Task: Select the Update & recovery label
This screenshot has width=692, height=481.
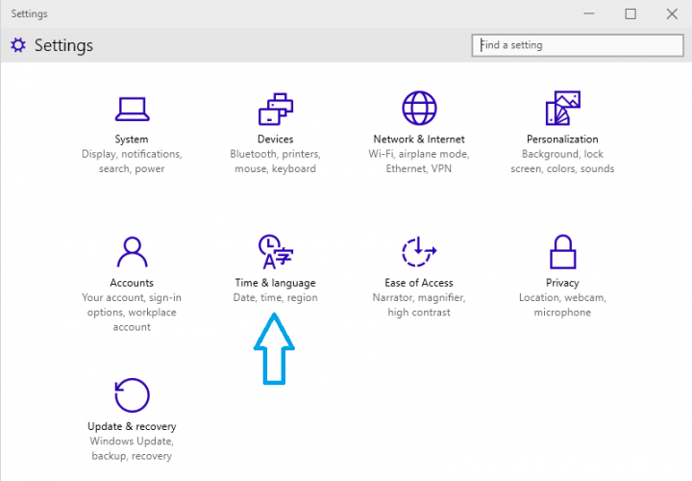Action: click(x=132, y=426)
